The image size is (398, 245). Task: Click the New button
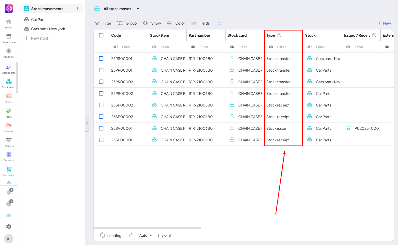point(384,23)
